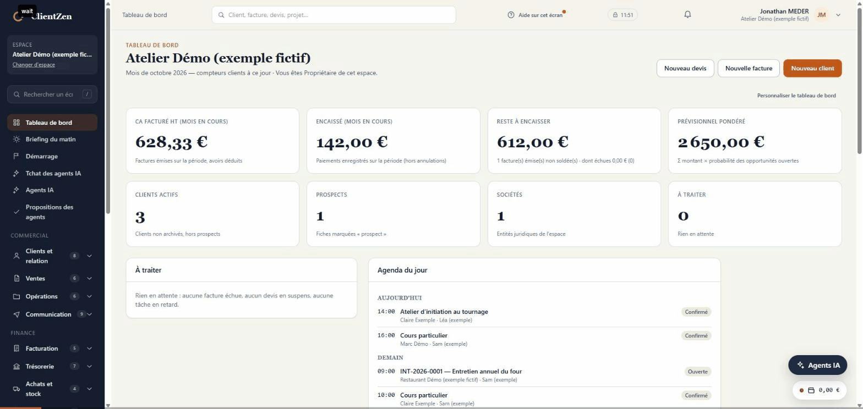Screen dimensions: 863x409
Task: Expand the Clients et relation section
Action: pyautogui.click(x=89, y=256)
